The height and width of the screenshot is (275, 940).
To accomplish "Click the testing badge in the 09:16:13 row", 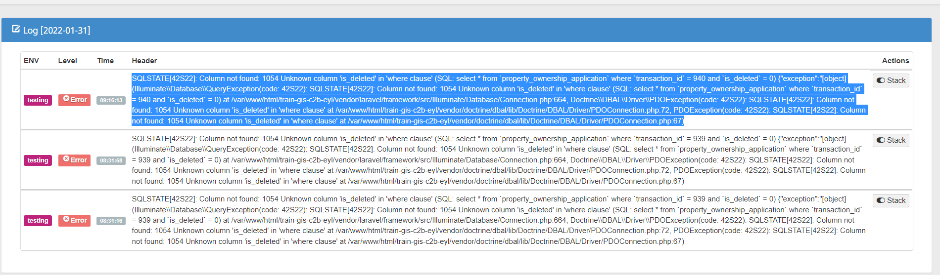I will tap(38, 100).
